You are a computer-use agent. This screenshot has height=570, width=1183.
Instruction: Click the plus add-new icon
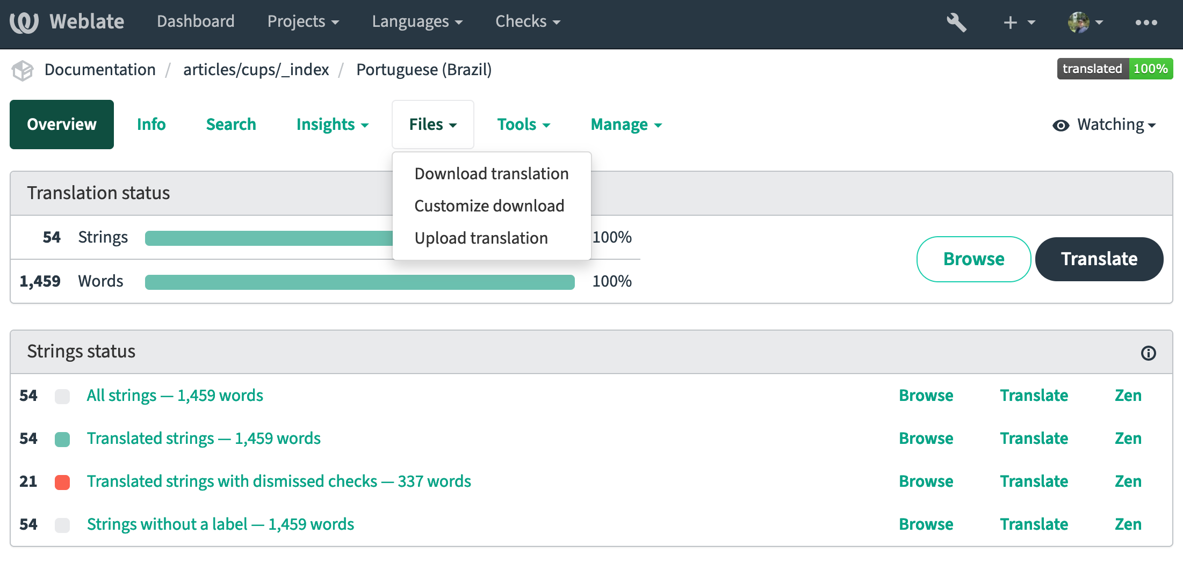coord(1011,23)
